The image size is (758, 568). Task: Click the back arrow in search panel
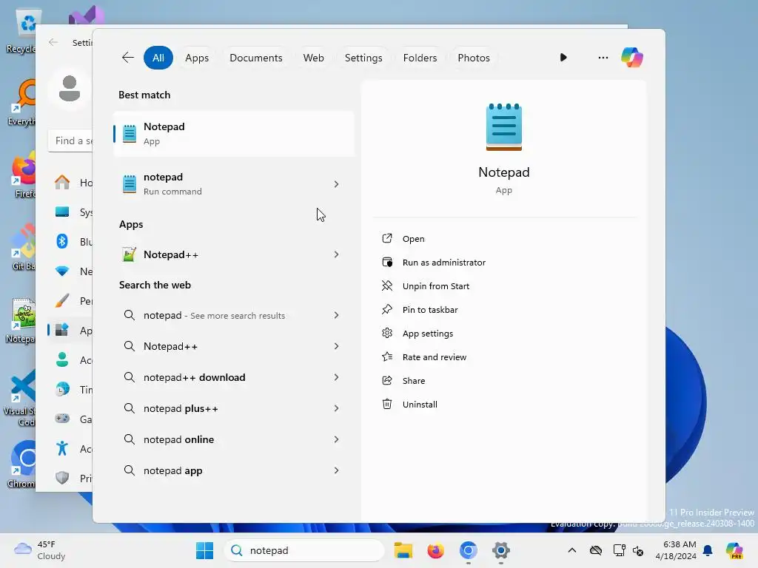[127, 58]
